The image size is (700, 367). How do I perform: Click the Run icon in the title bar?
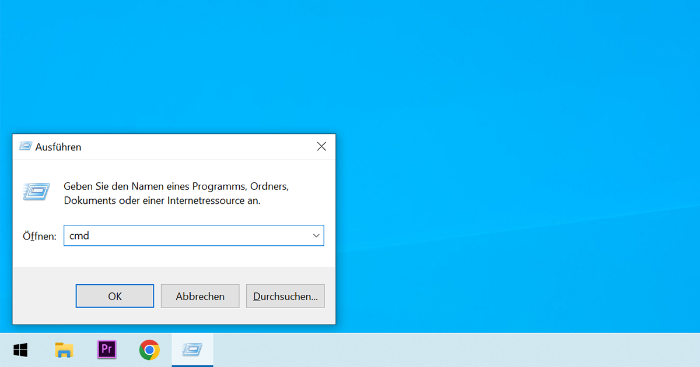click(x=25, y=147)
